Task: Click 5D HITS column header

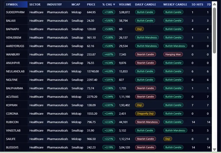Action: [197, 5]
